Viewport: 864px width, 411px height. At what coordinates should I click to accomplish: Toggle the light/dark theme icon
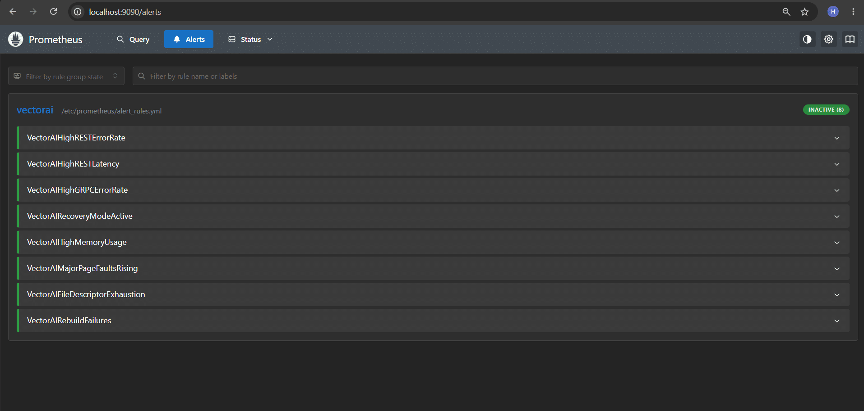click(x=807, y=39)
